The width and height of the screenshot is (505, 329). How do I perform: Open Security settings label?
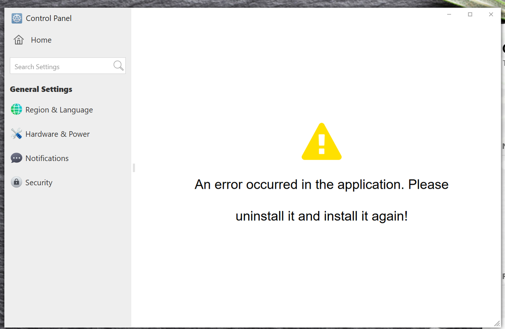coord(39,183)
